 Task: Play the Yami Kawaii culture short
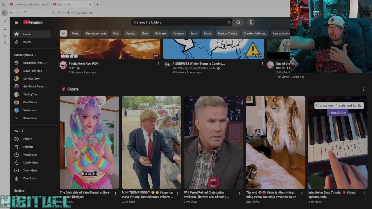coord(89,143)
